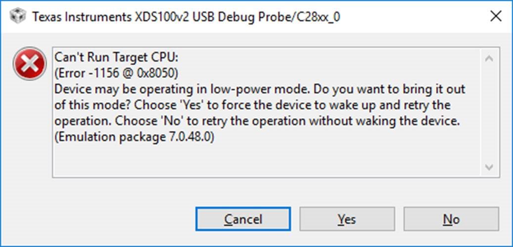
Task: Click the red error icon
Action: coord(30,64)
